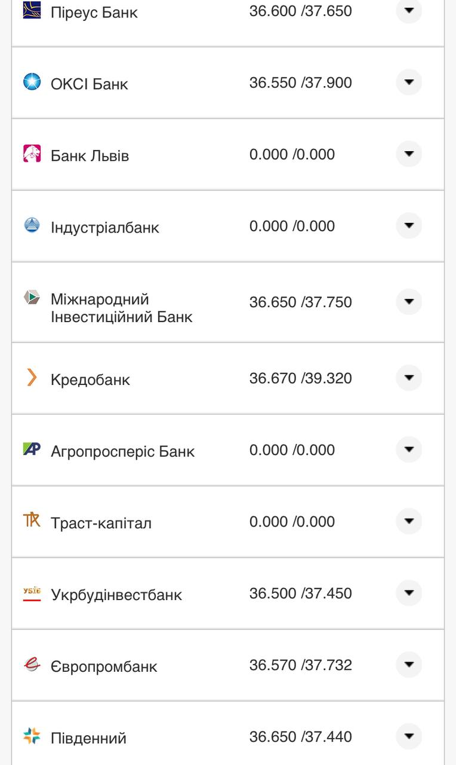Click the Кредобанк rate 36.670 /39.320
This screenshot has height=765, width=456.
301,378
